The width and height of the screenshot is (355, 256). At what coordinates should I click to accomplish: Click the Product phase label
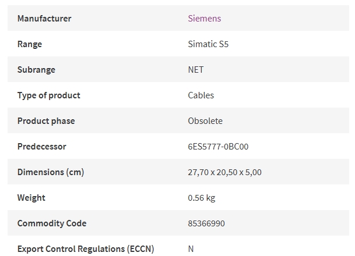46,121
